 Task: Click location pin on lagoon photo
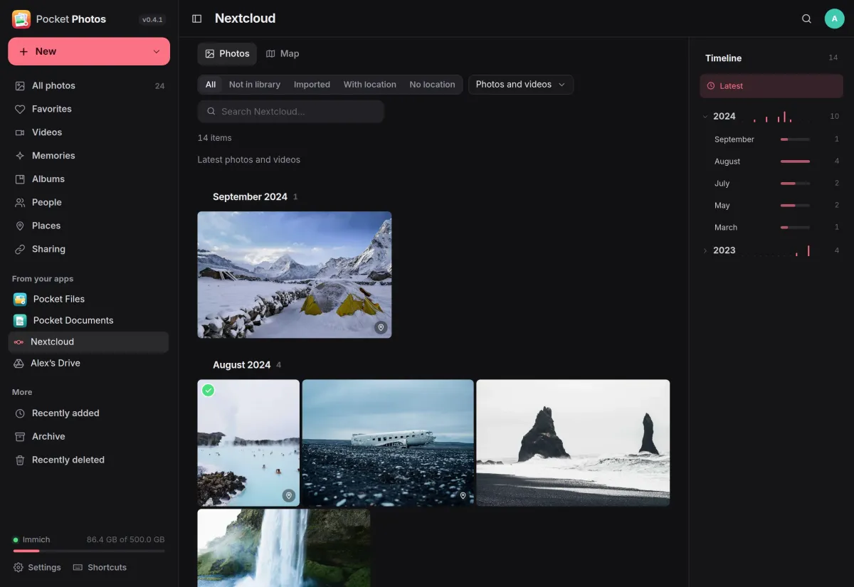point(289,495)
